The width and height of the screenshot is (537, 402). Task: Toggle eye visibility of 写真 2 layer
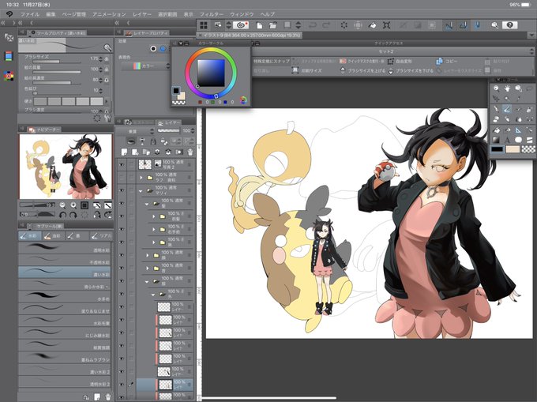tap(122, 164)
